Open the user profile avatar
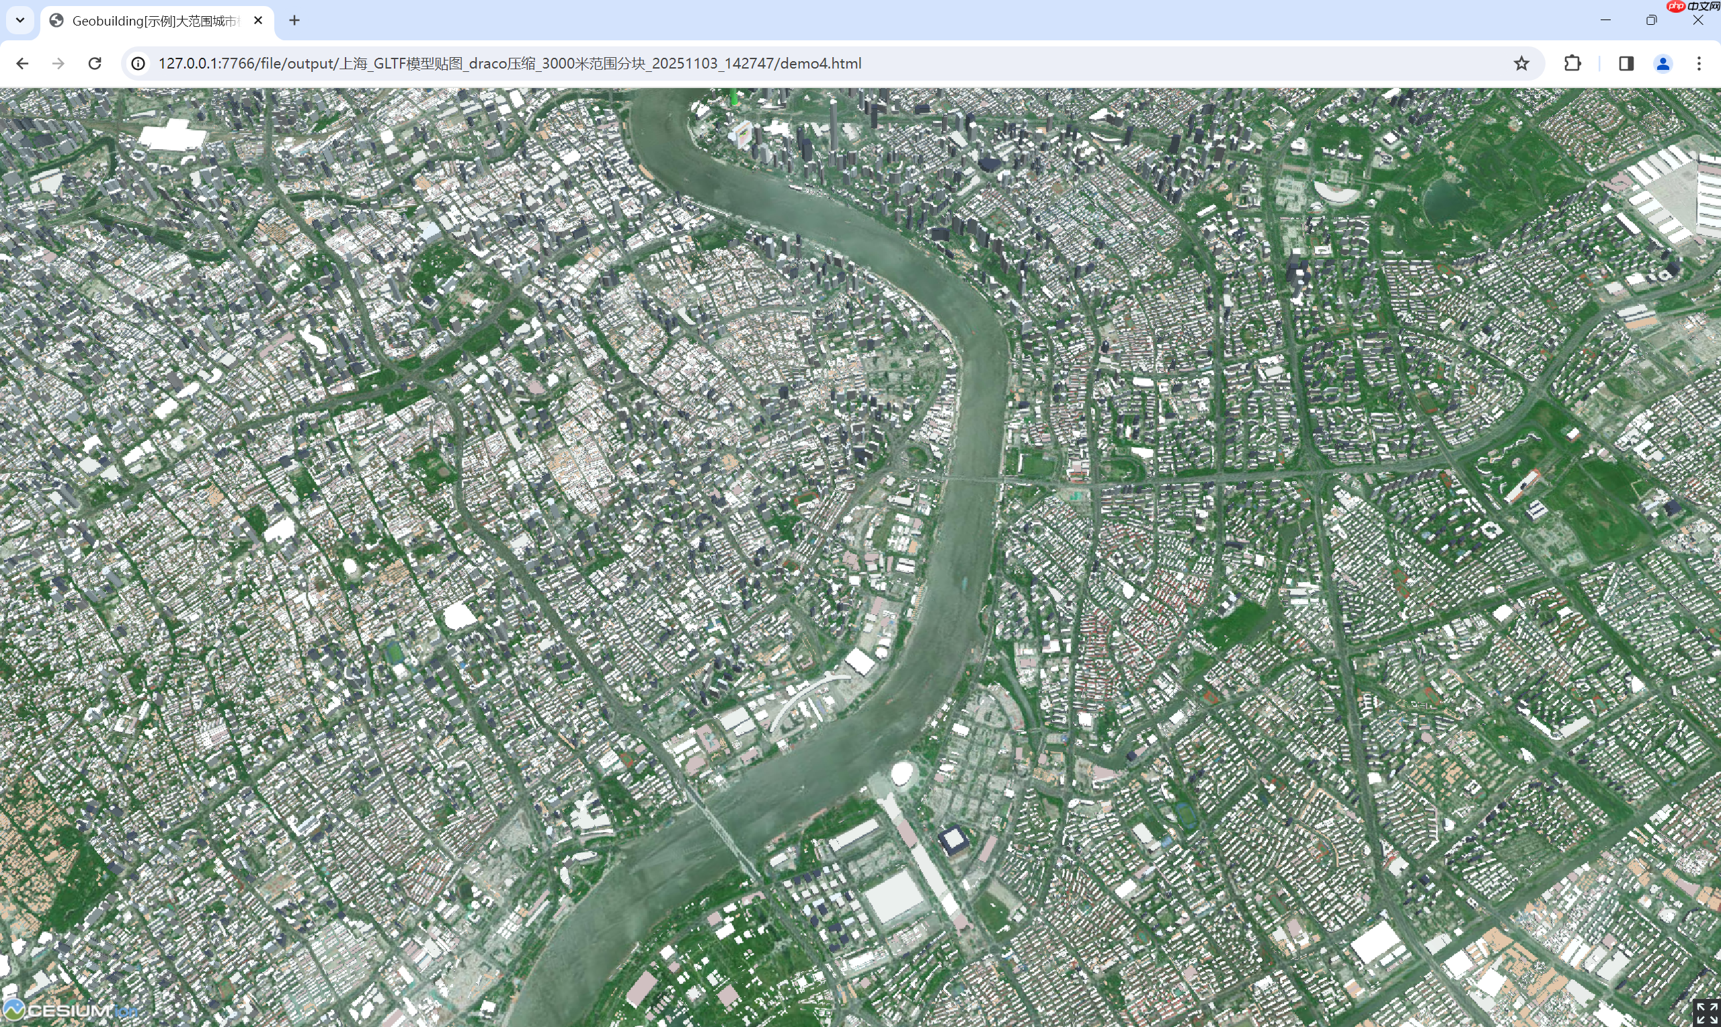 (1663, 64)
